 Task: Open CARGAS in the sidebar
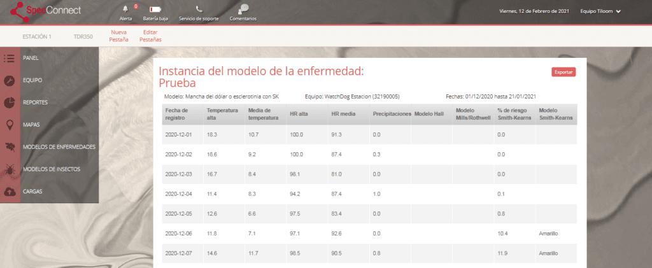(x=32, y=192)
